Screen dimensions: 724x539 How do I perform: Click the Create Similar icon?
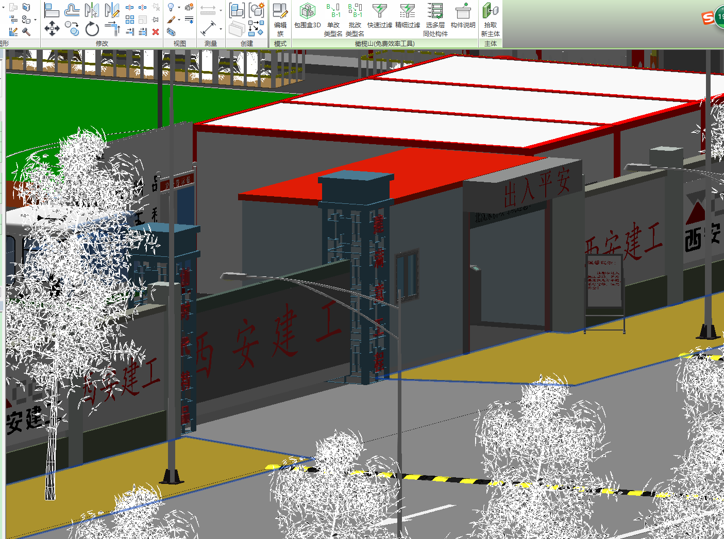point(256,29)
